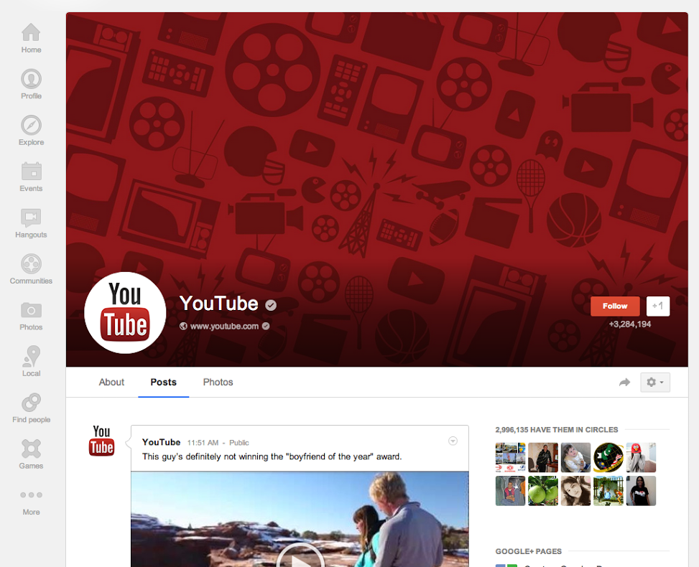
Task: Click the Google+ Pages heading
Action: [528, 551]
